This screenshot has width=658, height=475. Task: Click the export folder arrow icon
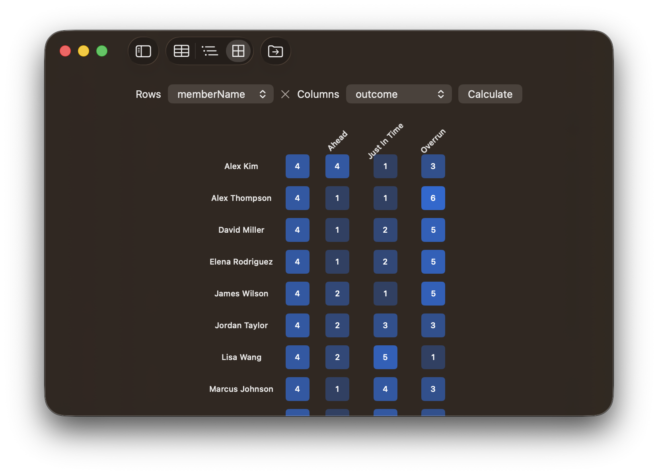[275, 51]
